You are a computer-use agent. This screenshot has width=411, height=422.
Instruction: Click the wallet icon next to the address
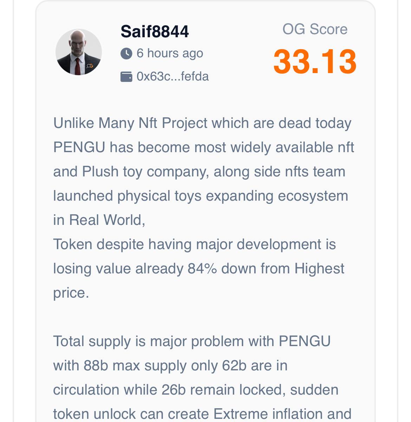click(126, 77)
